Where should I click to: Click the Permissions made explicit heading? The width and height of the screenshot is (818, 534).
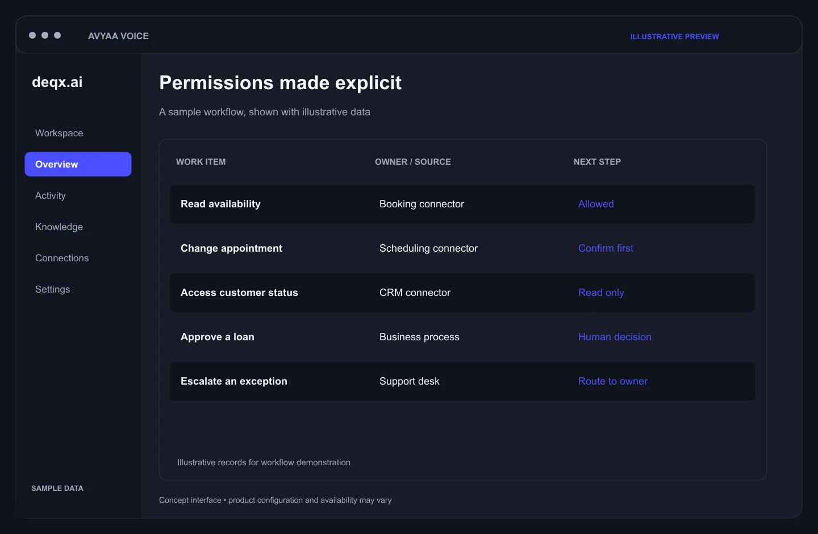tap(280, 83)
